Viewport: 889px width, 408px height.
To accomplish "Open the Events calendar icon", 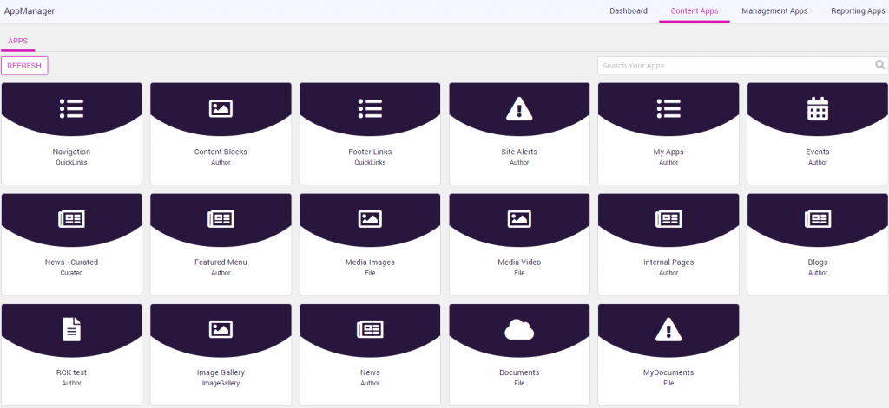I will 818,108.
